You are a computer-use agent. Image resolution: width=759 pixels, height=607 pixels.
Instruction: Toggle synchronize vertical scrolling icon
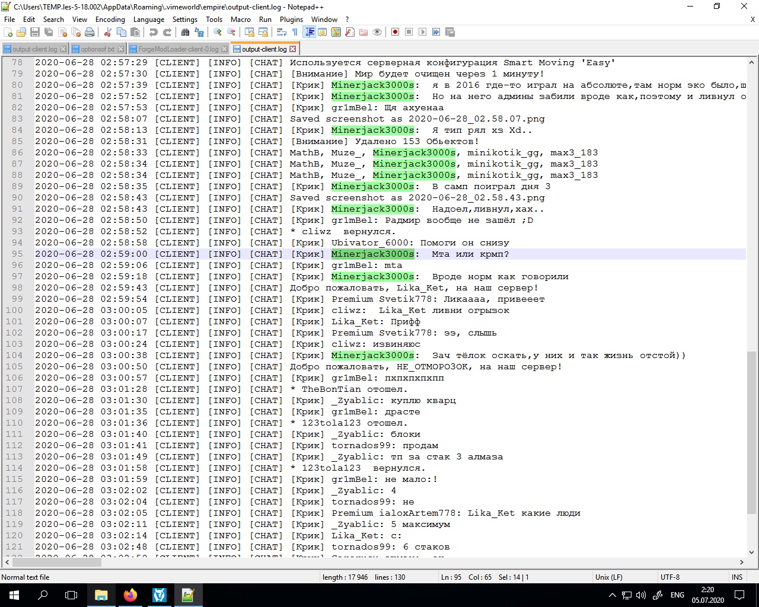(250, 32)
